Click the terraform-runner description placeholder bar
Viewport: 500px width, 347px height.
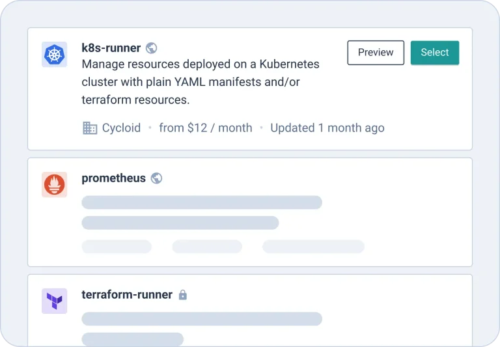(x=202, y=319)
